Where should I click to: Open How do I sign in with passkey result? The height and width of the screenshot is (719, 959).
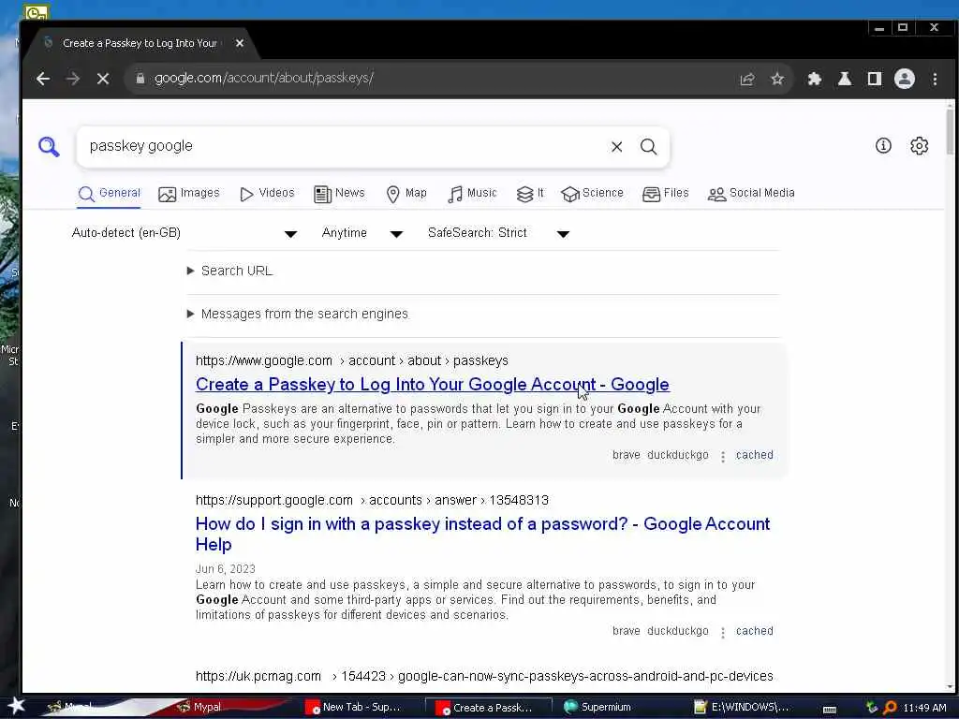coord(482,534)
